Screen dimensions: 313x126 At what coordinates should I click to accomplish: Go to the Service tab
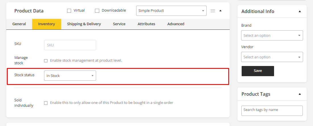click(x=119, y=24)
